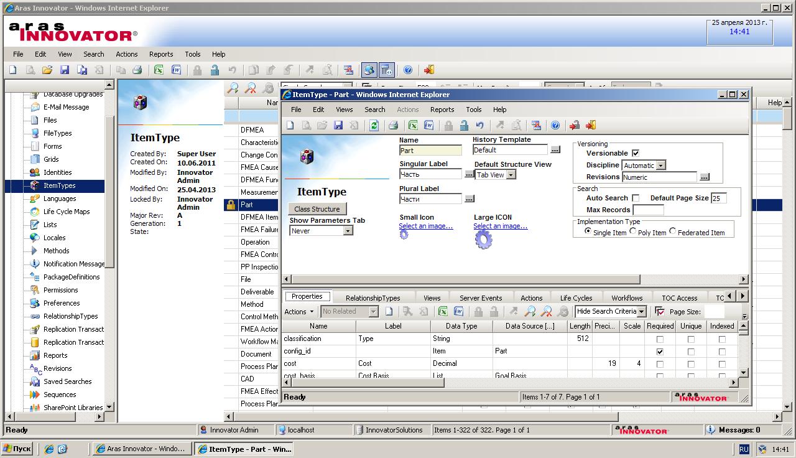796x458 pixels.
Task: Enable the Versionable checkbox
Action: [x=635, y=153]
